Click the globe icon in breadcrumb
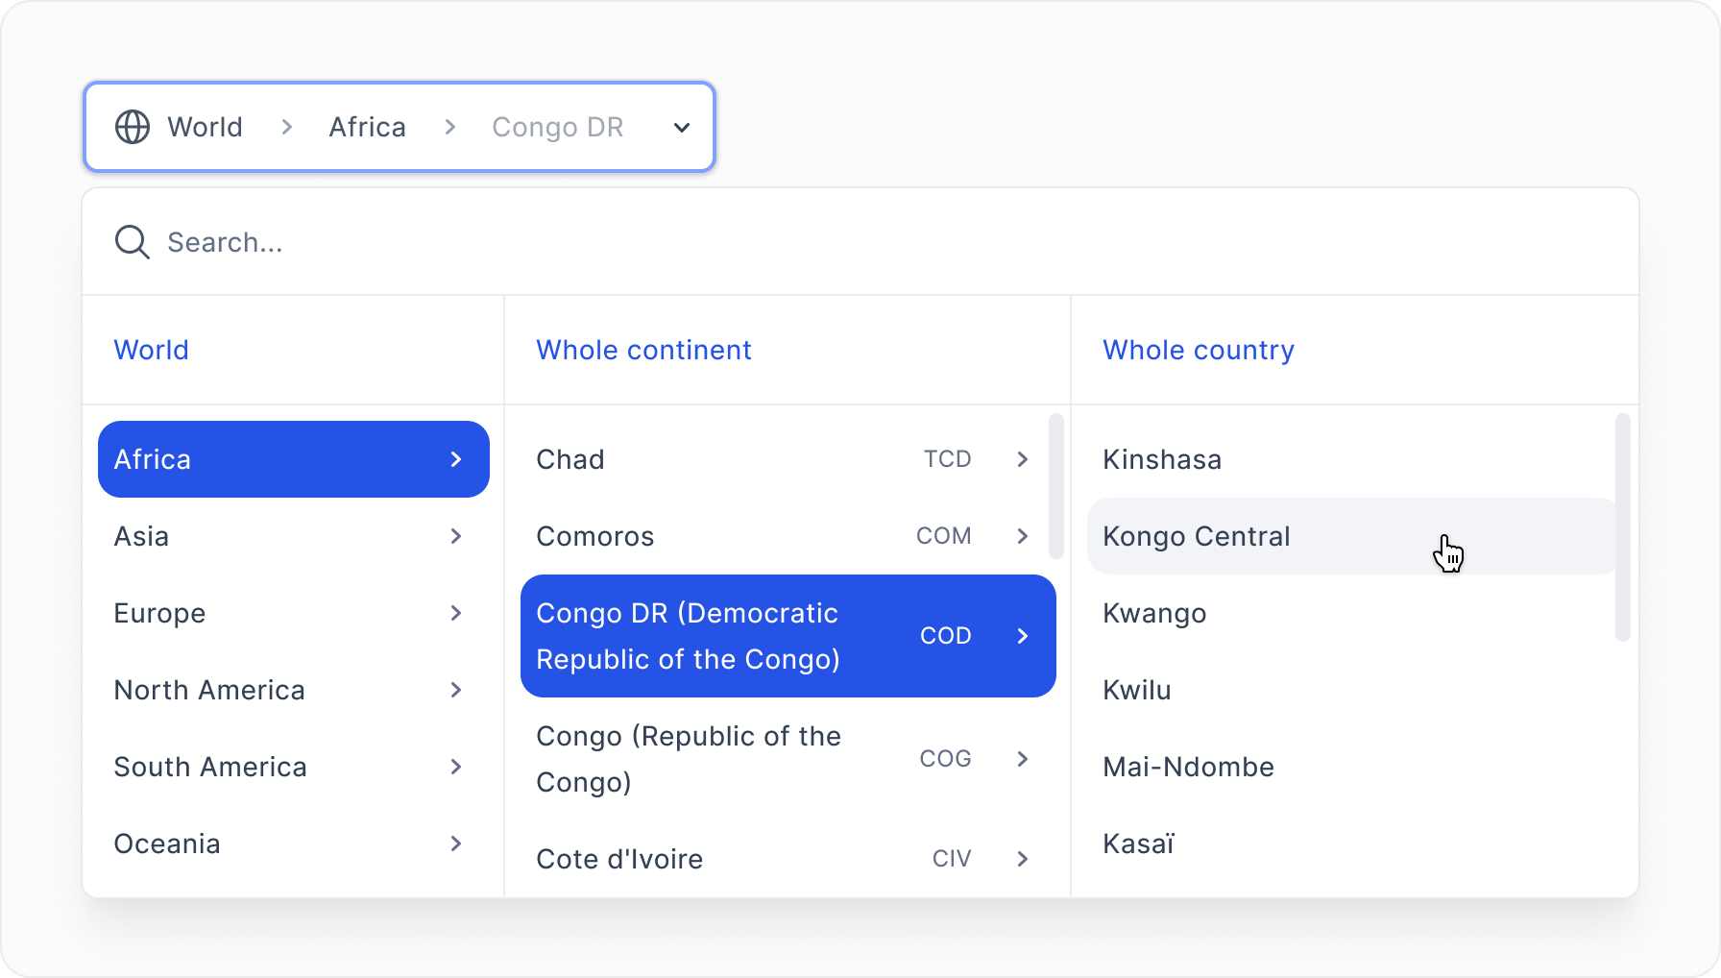This screenshot has height=978, width=1721. (x=133, y=126)
